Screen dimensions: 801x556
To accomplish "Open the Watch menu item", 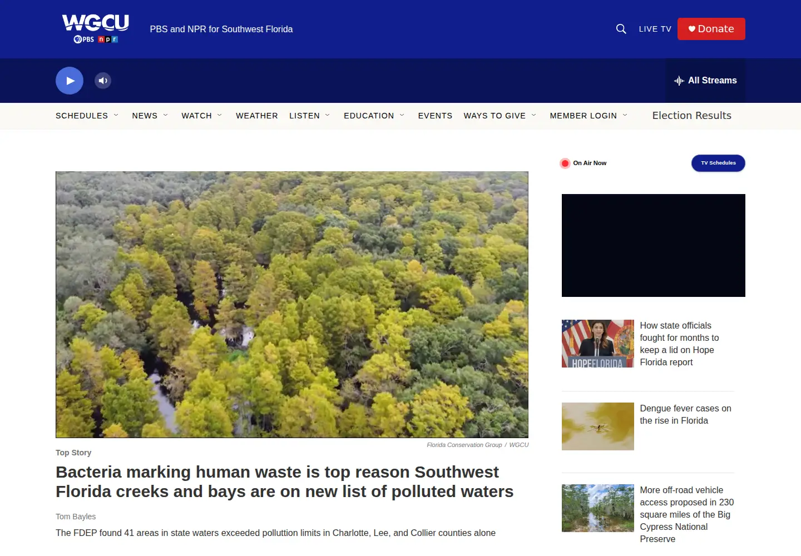I will coord(196,116).
